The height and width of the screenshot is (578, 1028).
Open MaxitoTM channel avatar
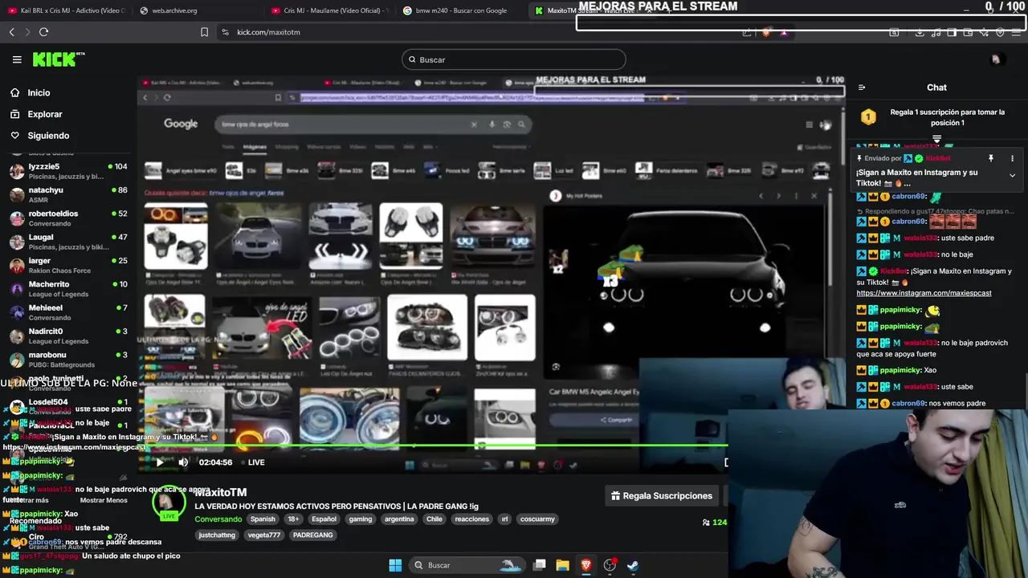169,504
